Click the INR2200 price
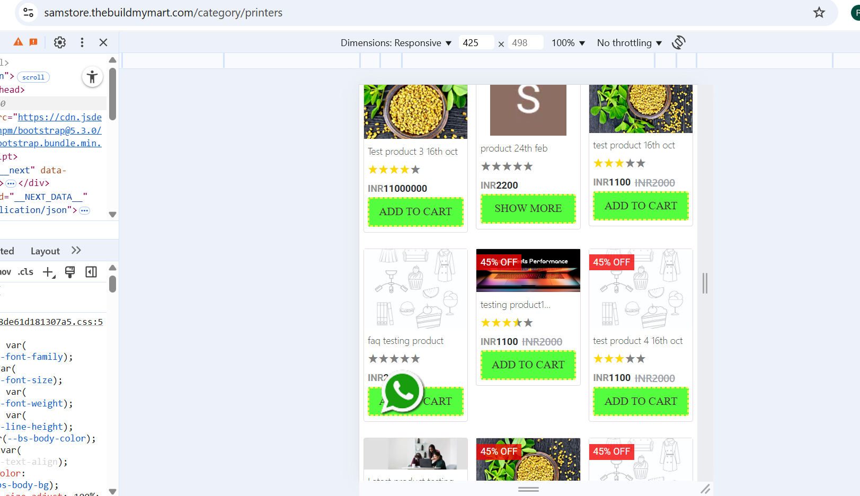The height and width of the screenshot is (496, 860). pyautogui.click(x=499, y=185)
